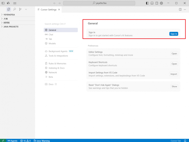Open the hamburger application menu
189x142 pixels.
point(15,3)
